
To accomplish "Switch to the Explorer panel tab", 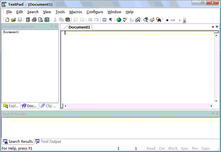I will [x=11, y=106].
